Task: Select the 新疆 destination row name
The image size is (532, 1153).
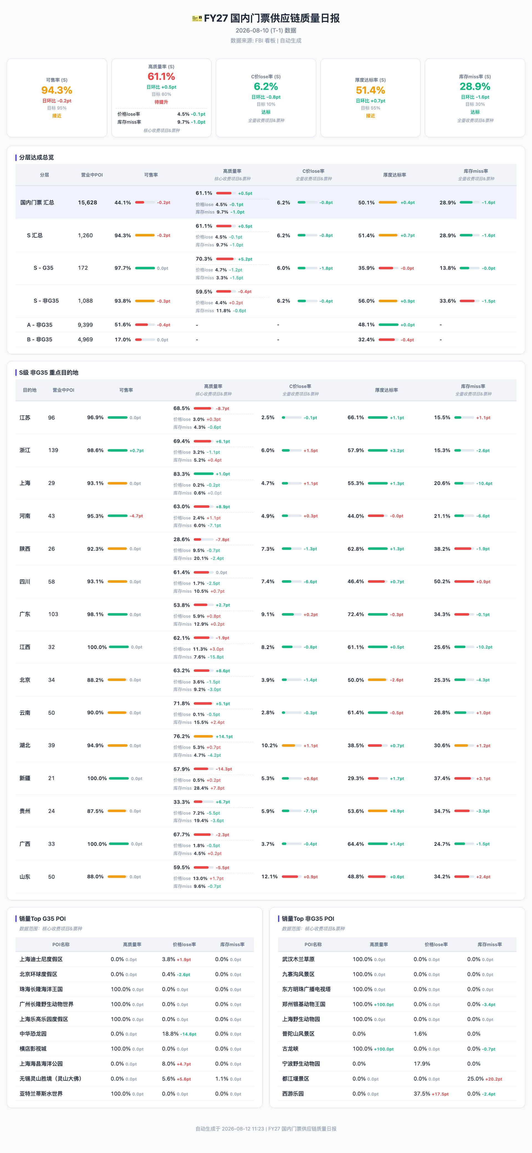Action: click(x=25, y=778)
